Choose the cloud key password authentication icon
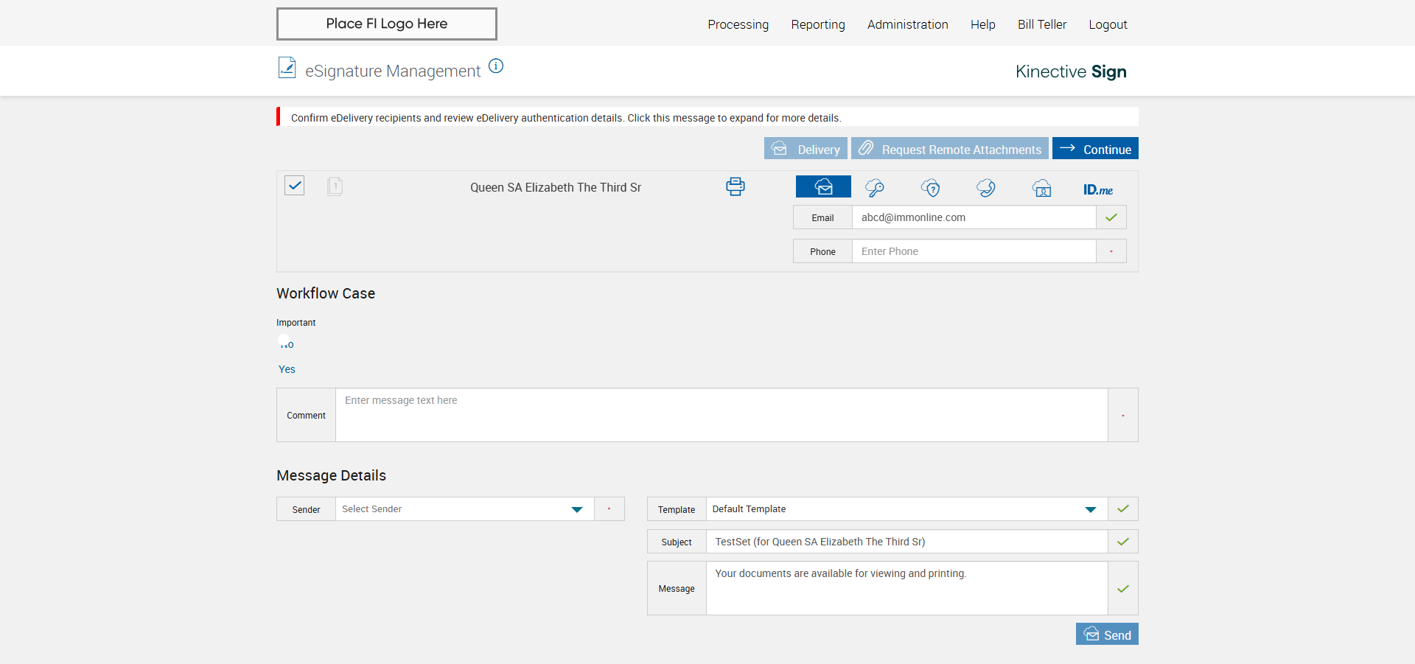 click(875, 188)
